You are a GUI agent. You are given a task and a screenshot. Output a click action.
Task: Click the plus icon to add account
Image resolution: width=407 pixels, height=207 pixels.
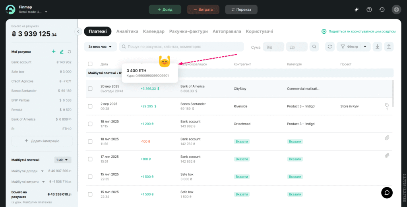click(x=54, y=52)
